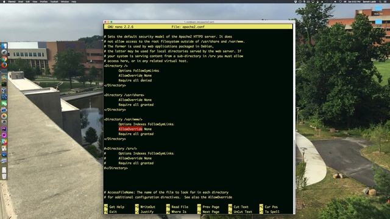The width and height of the screenshot is (390, 219).
Task: Open the Shell menu
Action: click(x=21, y=1)
